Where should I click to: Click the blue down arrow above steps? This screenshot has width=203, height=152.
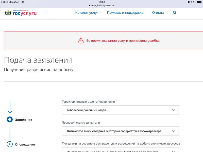coord(10,106)
